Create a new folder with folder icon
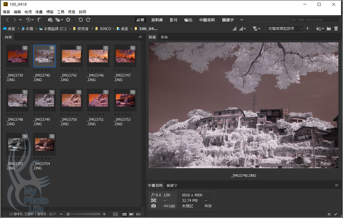 [x=329, y=29]
